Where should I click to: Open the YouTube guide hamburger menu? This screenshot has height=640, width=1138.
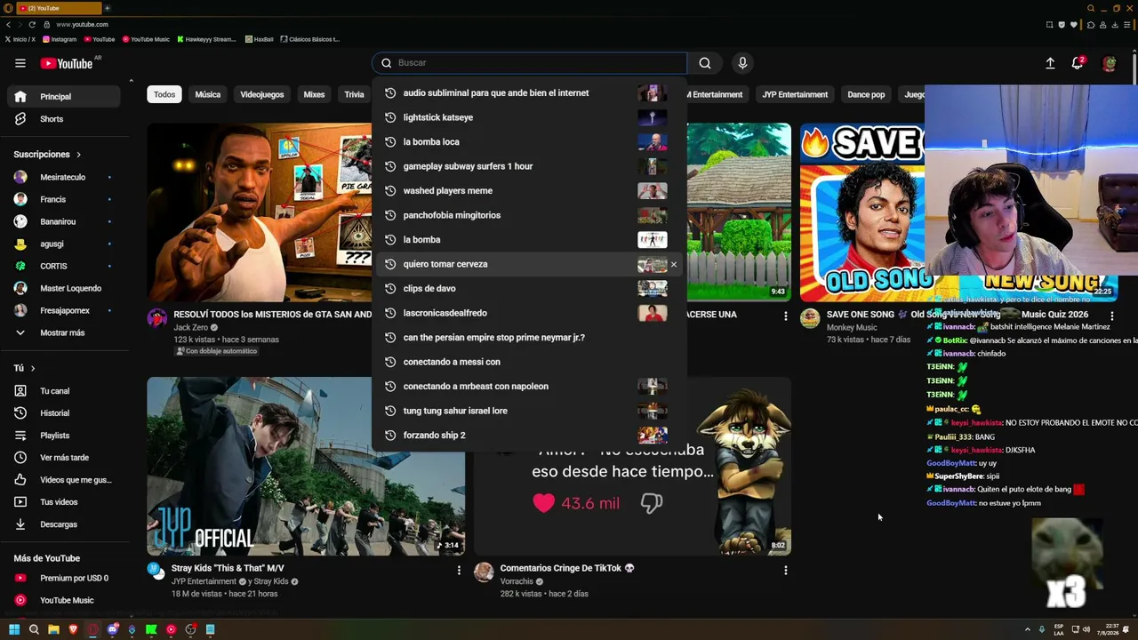20,63
